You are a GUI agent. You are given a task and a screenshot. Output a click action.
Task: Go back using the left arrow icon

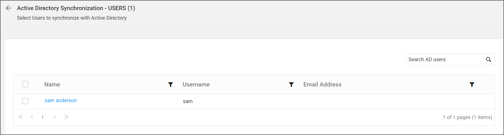click(x=8, y=8)
